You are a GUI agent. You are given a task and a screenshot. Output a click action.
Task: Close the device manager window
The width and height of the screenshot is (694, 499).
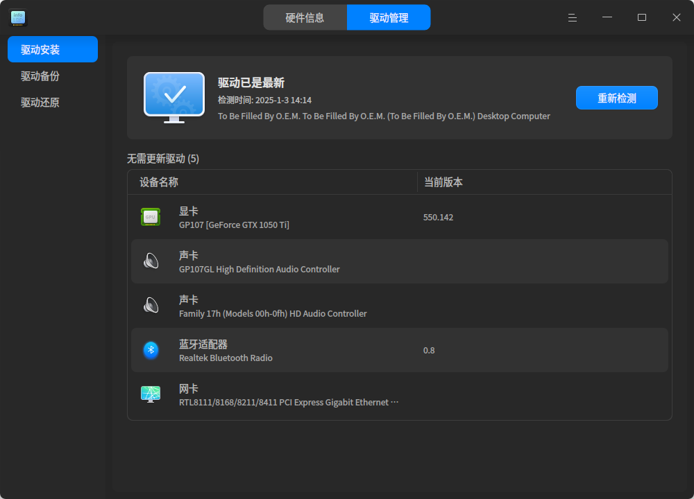(x=676, y=18)
